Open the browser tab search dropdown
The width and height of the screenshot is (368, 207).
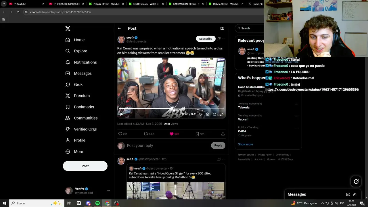[4, 4]
